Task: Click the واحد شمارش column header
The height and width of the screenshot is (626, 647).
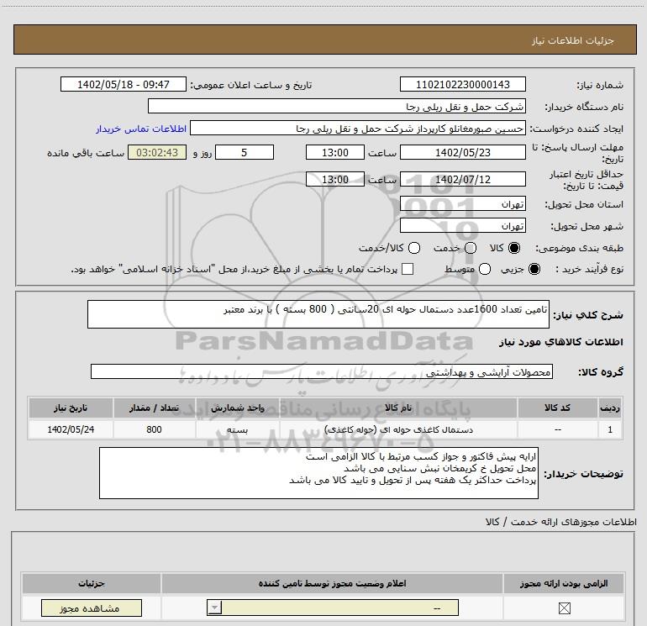Action: tap(238, 408)
